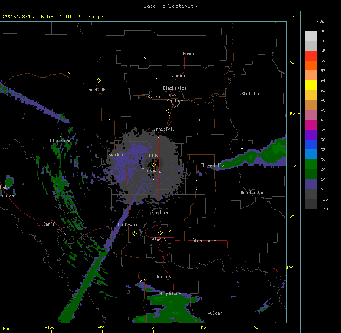Click the yellow diamond marker near RockyMH
The height and width of the screenshot is (333, 341).
click(99, 81)
